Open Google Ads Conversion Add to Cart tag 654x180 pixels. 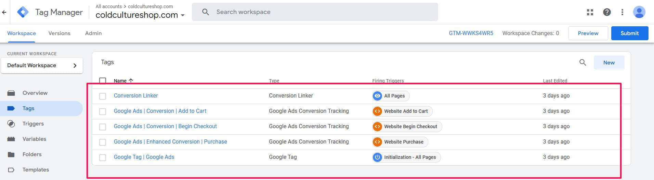coord(160,111)
